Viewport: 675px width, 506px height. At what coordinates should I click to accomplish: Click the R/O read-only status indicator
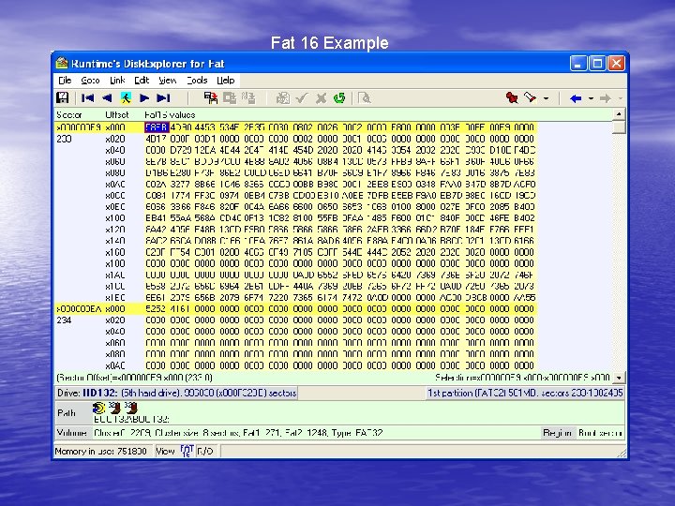click(205, 451)
